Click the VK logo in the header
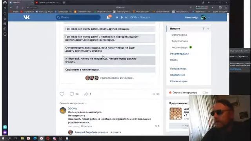 coord(27,17)
